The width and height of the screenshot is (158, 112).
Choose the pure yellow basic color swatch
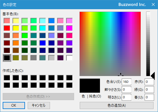[x=16, y=28]
